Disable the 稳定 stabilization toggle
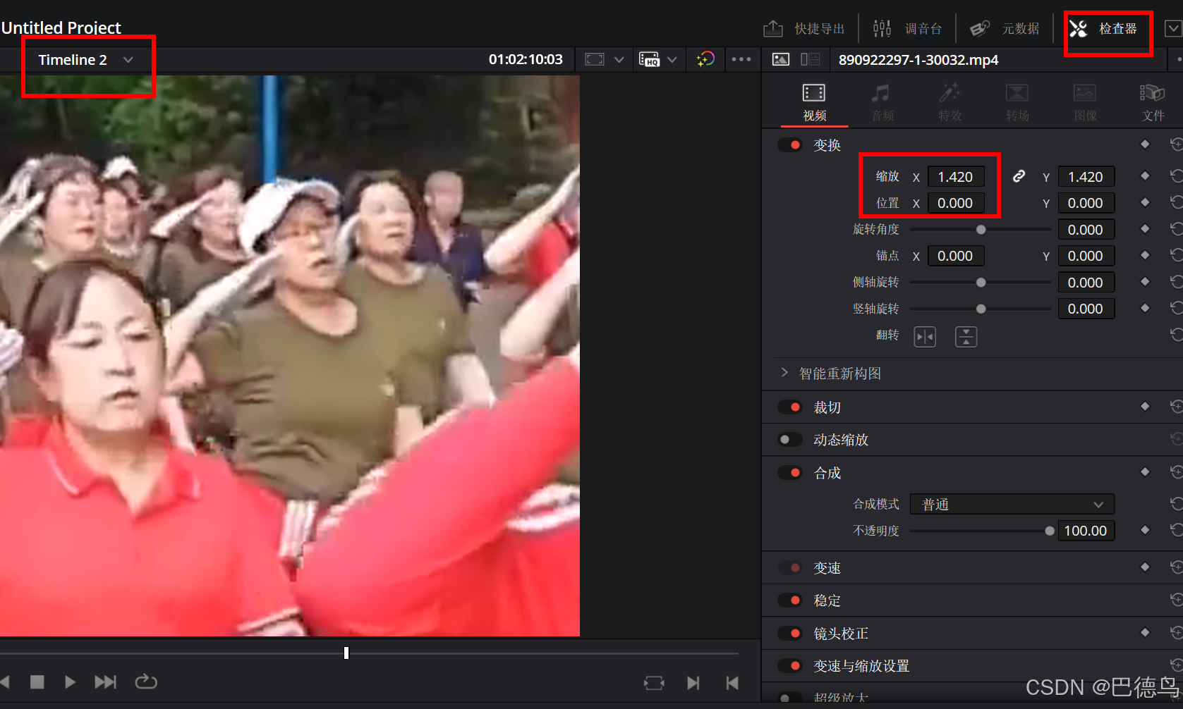 point(789,600)
